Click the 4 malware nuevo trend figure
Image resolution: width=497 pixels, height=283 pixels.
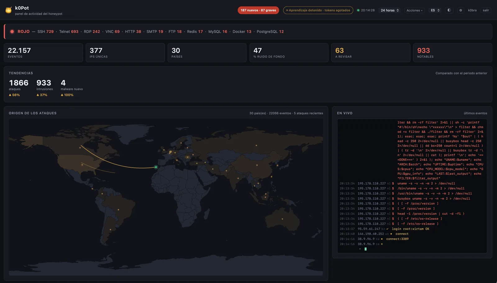click(63, 83)
